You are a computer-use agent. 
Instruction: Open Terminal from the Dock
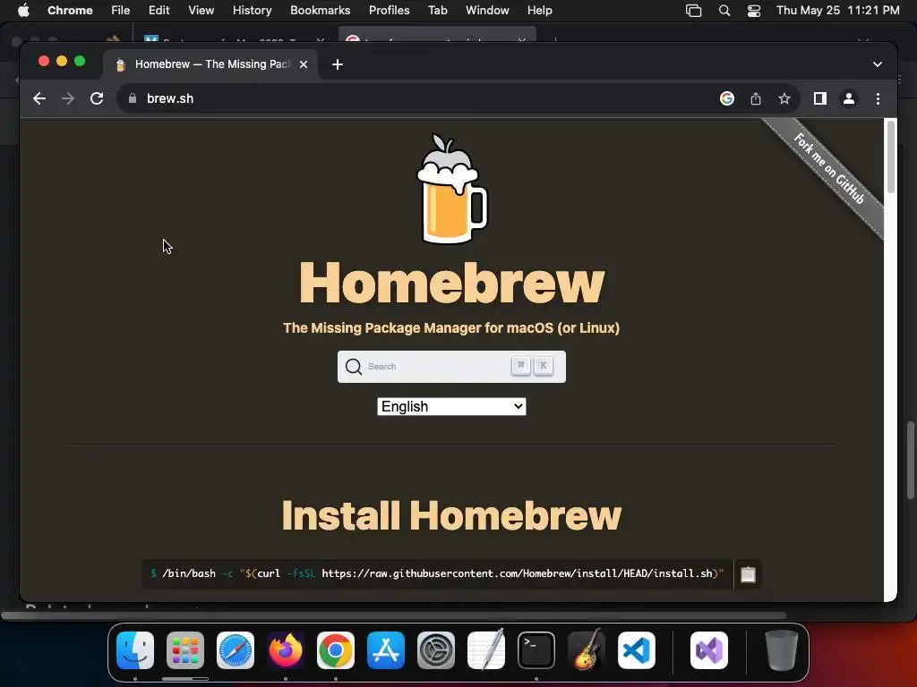[x=536, y=650]
